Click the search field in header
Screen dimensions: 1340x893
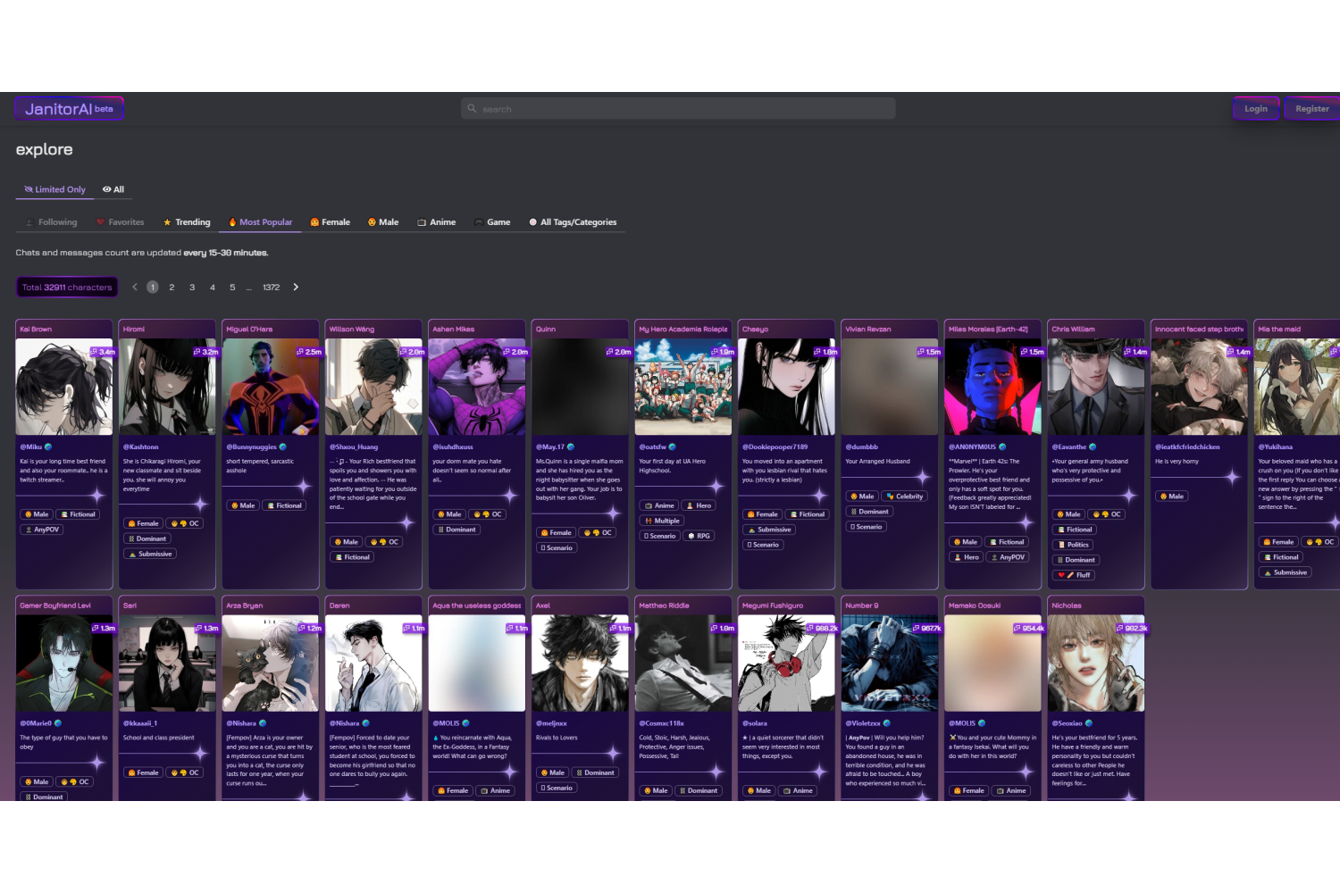[x=678, y=109]
